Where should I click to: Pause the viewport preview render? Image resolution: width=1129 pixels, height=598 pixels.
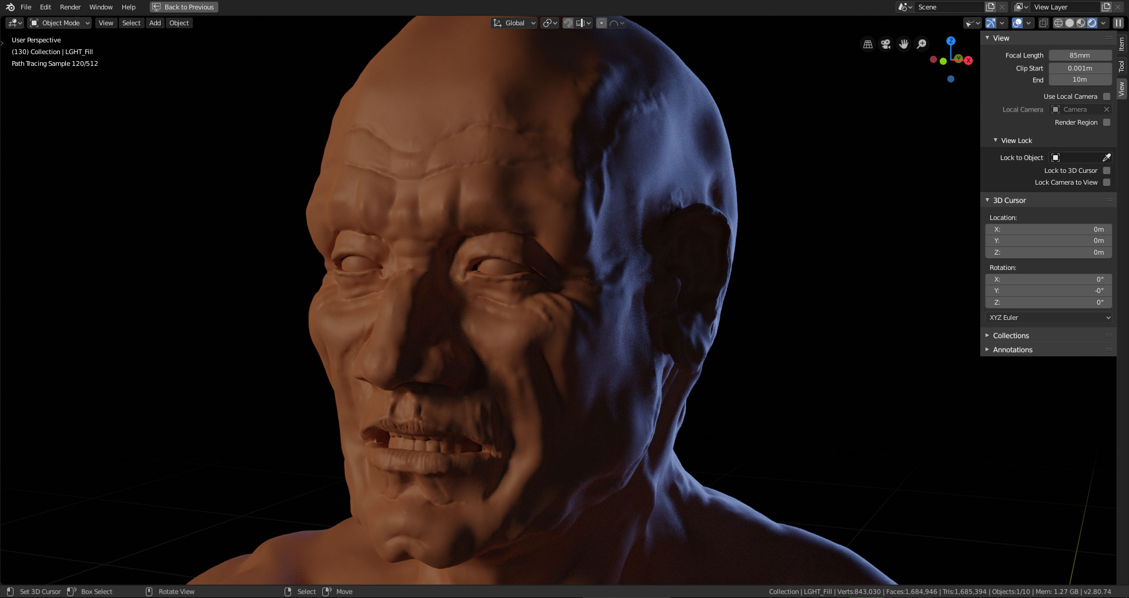[1118, 23]
